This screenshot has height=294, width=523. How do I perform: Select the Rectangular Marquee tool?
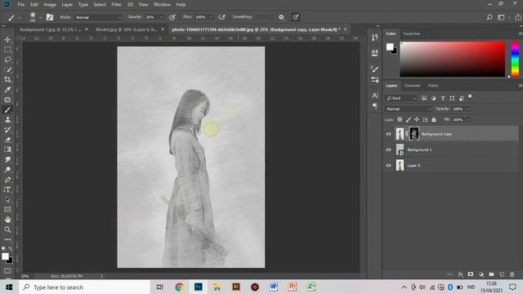(7, 50)
